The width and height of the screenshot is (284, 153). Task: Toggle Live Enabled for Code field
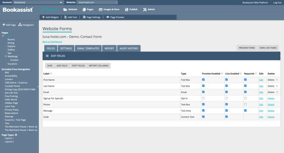[227, 117]
